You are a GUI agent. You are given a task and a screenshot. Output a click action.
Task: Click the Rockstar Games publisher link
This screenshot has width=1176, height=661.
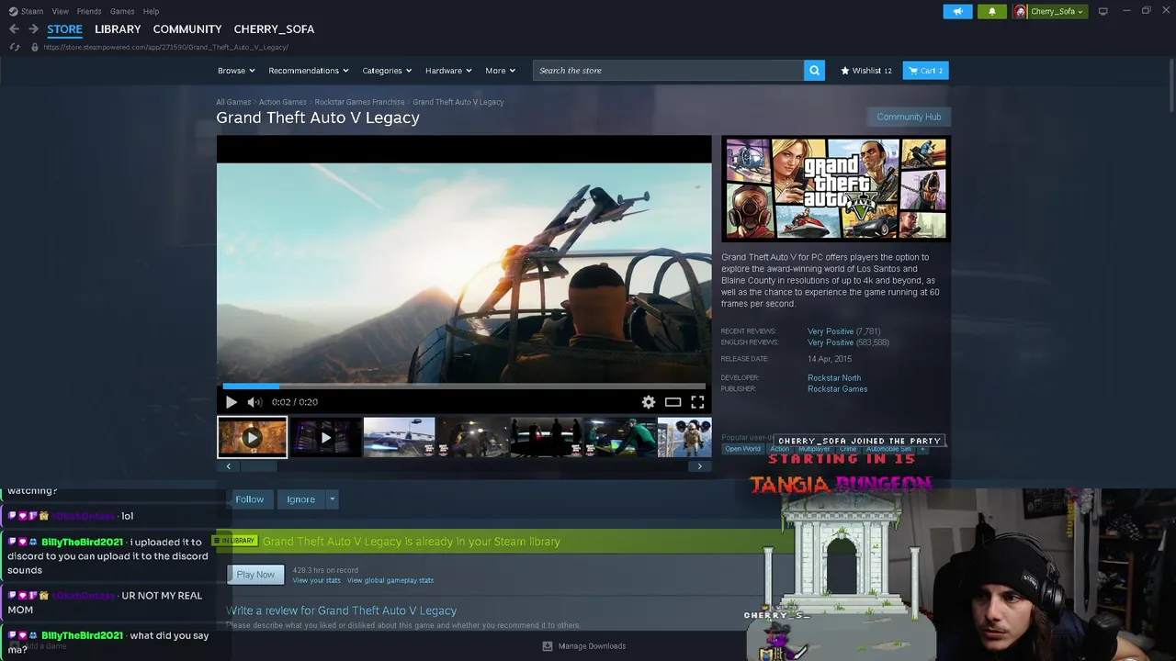[x=837, y=389]
